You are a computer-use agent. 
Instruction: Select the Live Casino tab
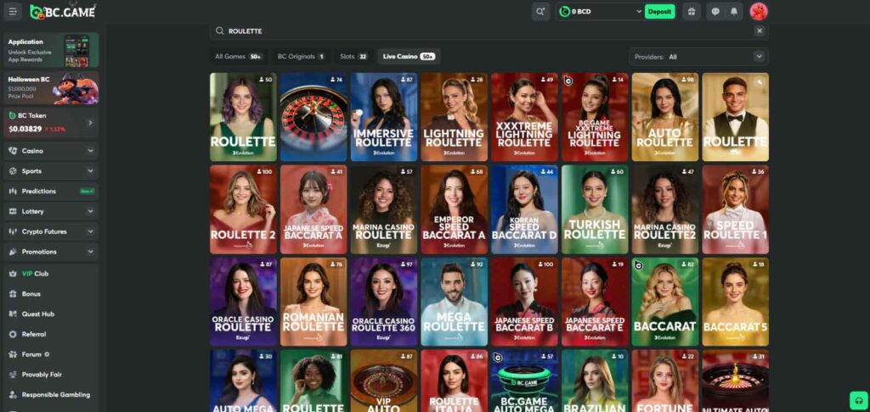409,57
